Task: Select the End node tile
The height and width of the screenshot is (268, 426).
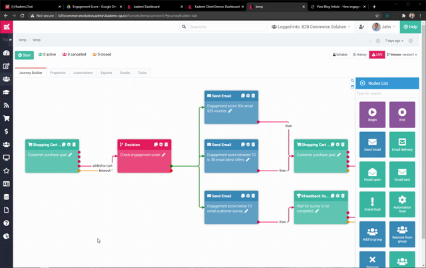Action: pyautogui.click(x=402, y=115)
